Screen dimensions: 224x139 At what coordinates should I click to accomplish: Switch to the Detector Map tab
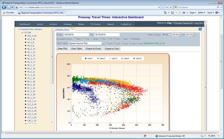click(62, 29)
